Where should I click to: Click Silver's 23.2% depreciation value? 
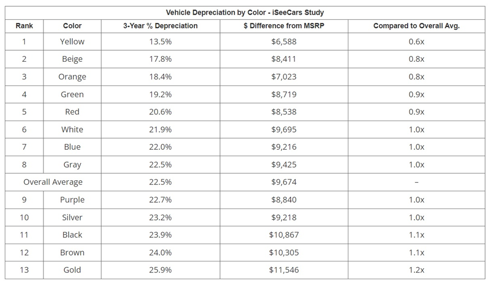coord(160,217)
